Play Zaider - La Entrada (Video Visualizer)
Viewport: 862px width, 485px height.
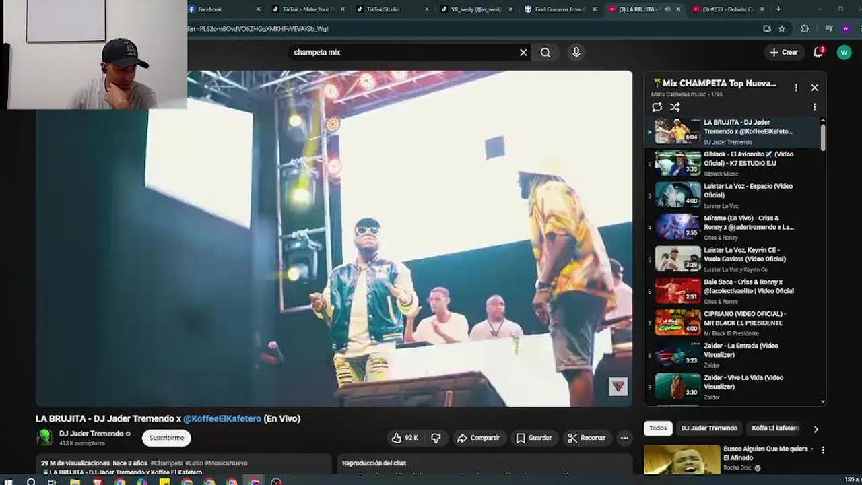[x=733, y=355]
